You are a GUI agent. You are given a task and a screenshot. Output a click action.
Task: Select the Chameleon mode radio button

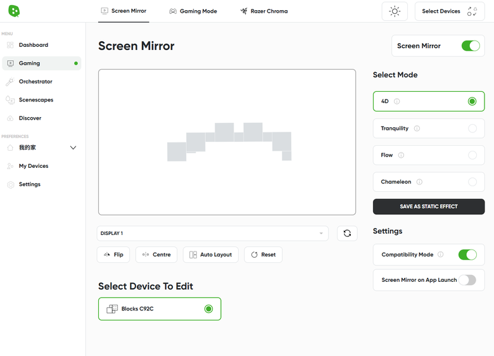pos(472,182)
